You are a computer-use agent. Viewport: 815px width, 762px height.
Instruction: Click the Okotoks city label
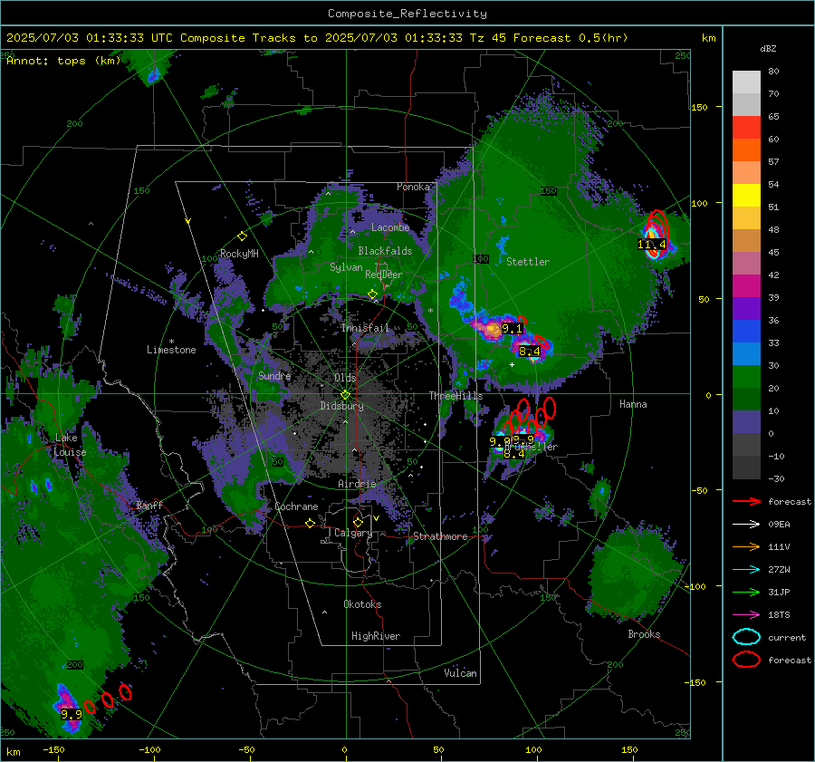(x=362, y=604)
